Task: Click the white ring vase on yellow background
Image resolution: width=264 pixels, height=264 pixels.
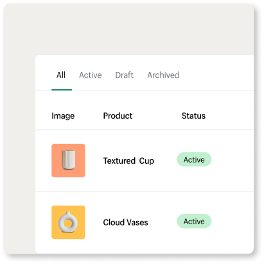Action: 68,222
